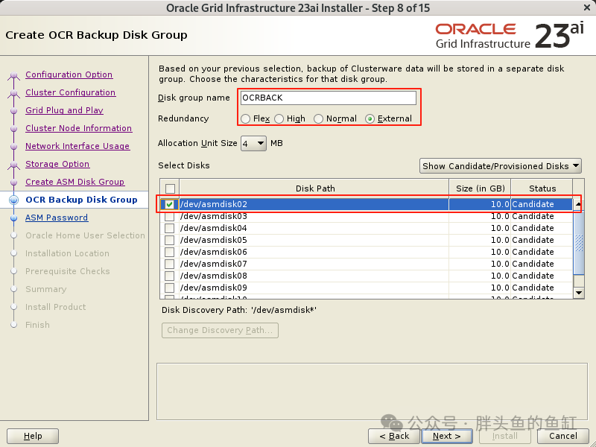
Task: Open the Show Candidate/Provisioned Disks dropdown
Action: click(500, 166)
